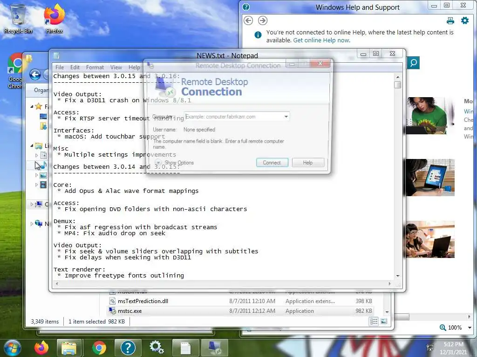Viewport: 477px width, 357px height.
Task: Click the tablet user Help thumbnail
Action: click(x=430, y=178)
